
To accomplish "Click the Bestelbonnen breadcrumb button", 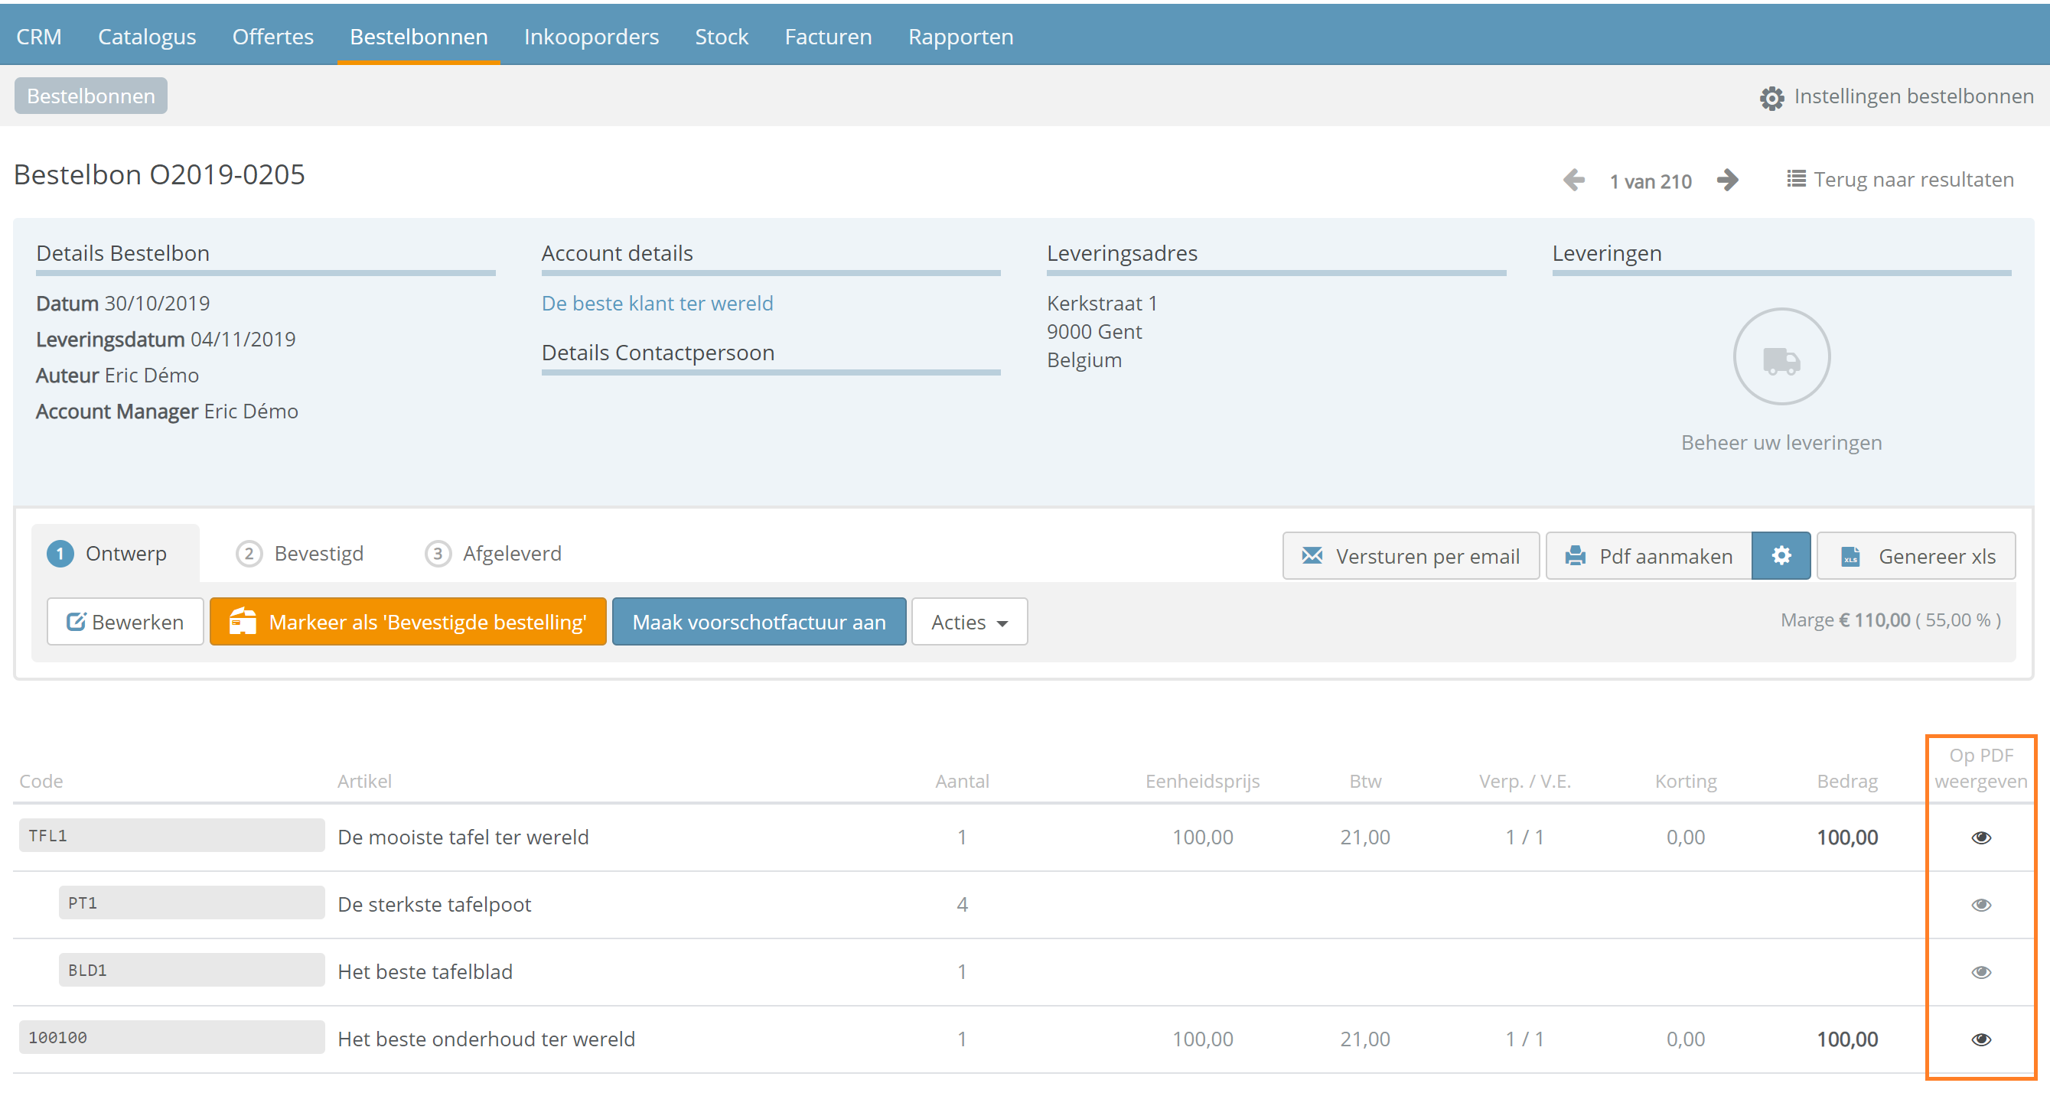I will [91, 96].
